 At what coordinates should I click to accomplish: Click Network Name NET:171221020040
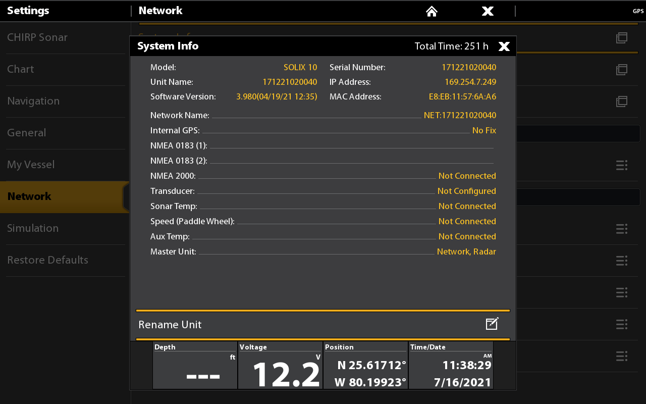pyautogui.click(x=460, y=115)
